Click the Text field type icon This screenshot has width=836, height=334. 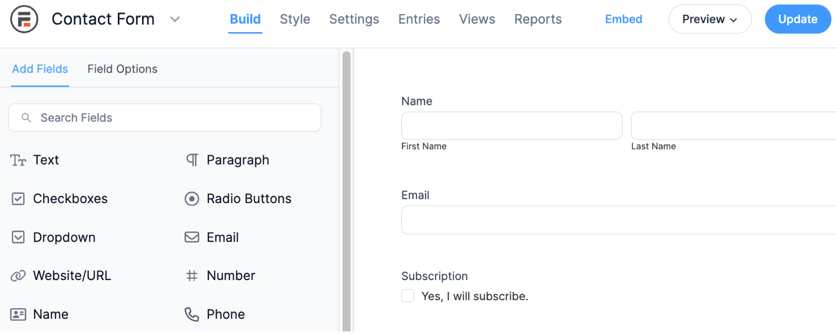pos(18,161)
